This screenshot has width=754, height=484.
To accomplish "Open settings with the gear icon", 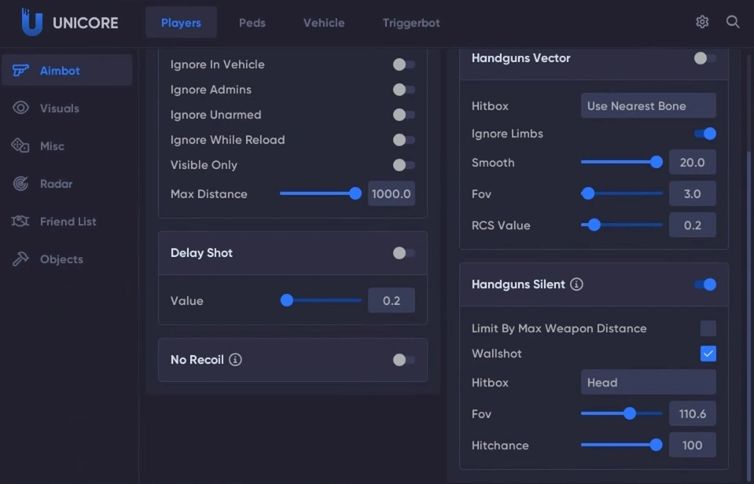I will coord(702,22).
